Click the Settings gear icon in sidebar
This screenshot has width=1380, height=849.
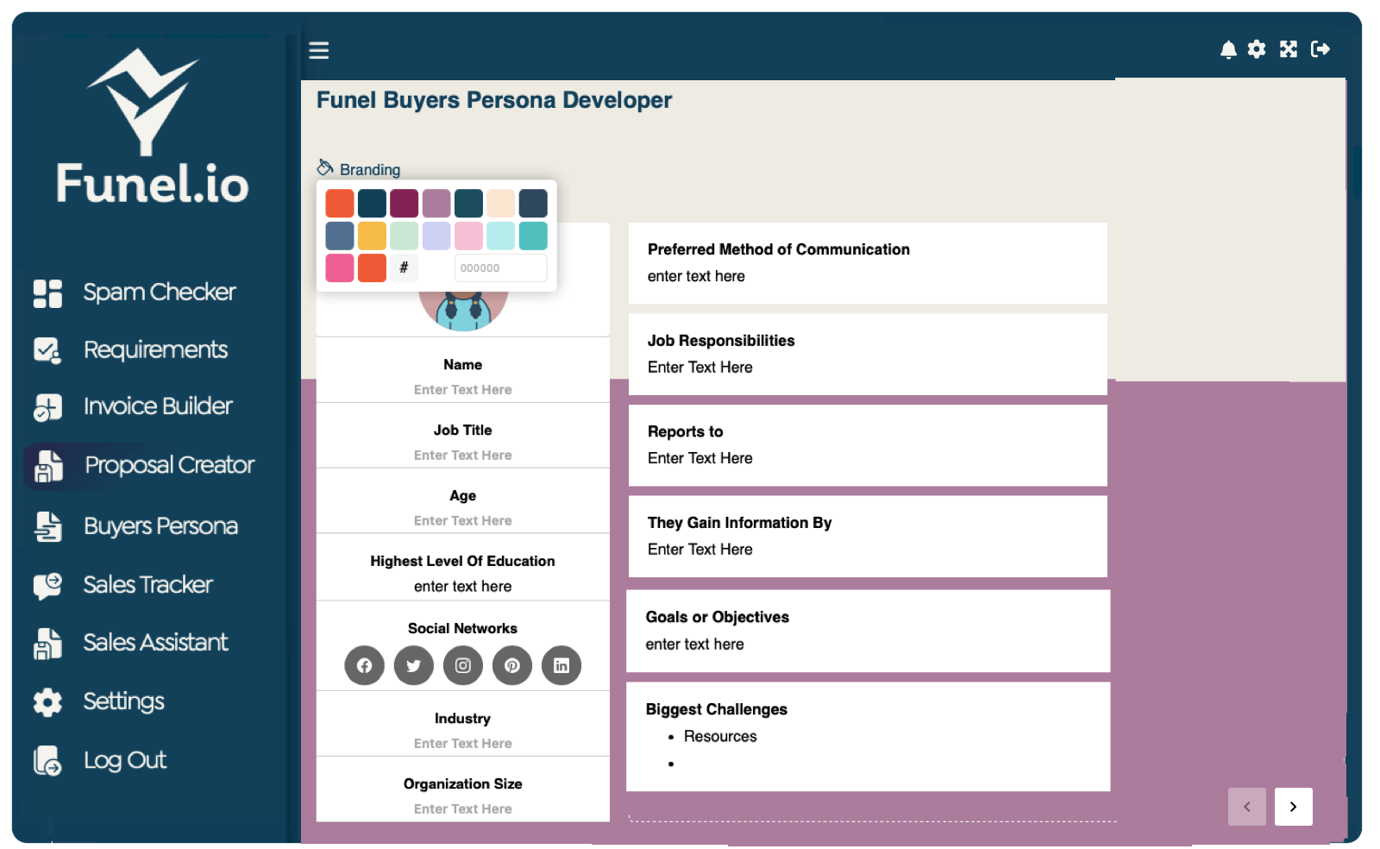(47, 702)
